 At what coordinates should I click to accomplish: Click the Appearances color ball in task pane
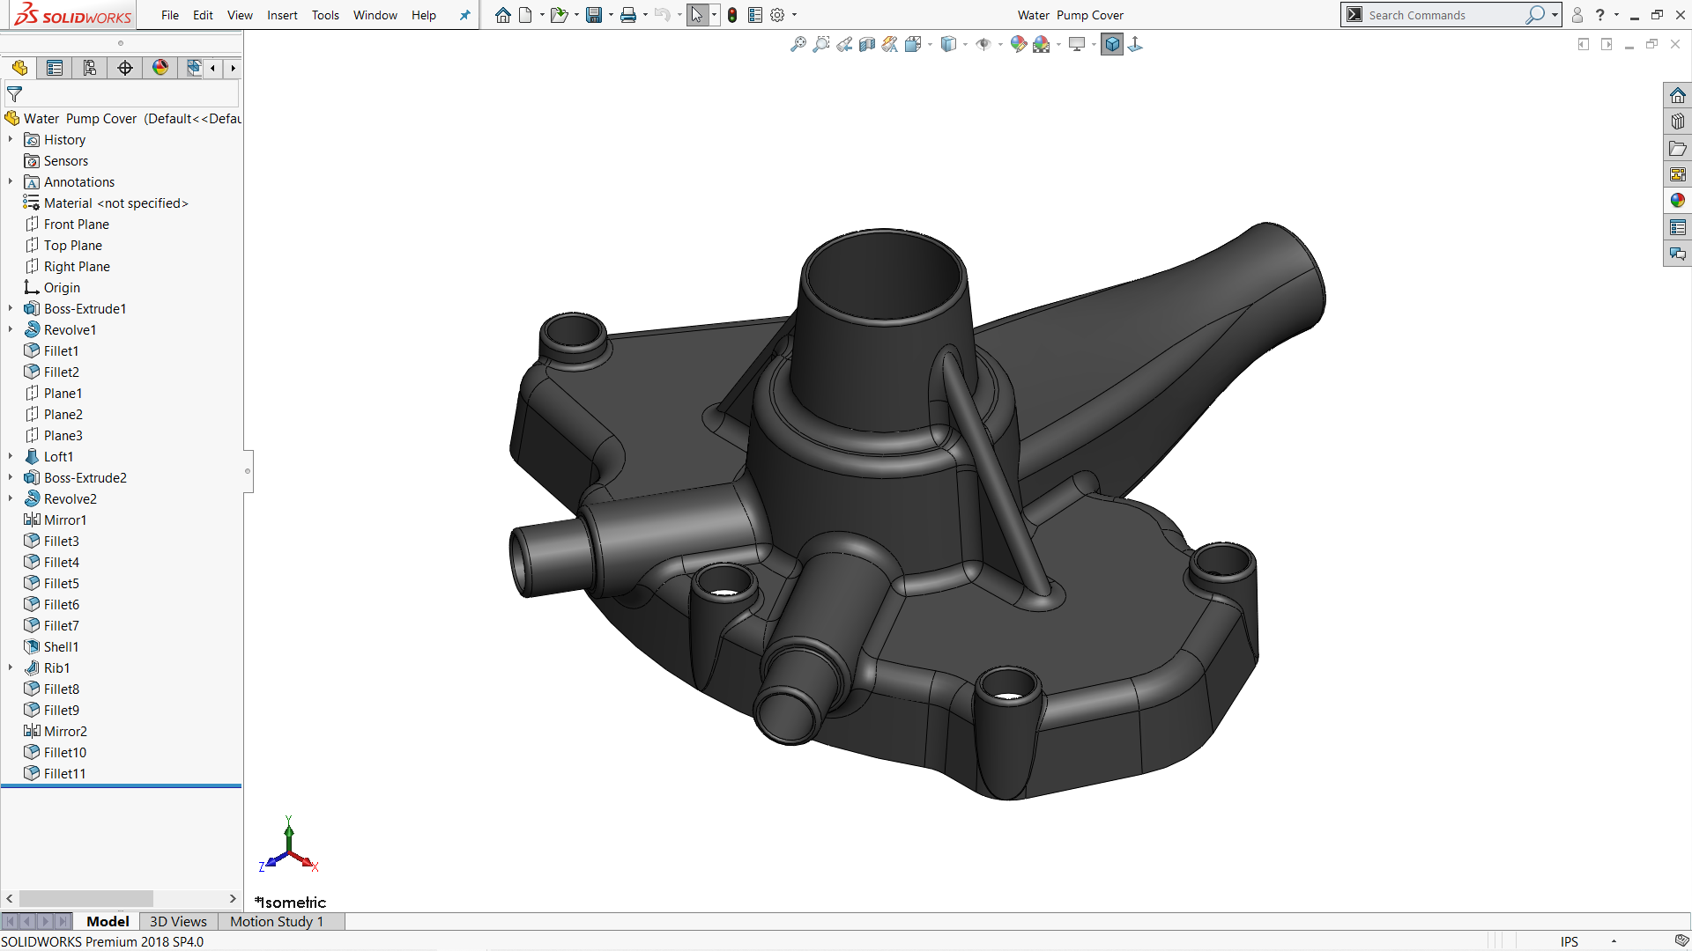(x=1677, y=201)
